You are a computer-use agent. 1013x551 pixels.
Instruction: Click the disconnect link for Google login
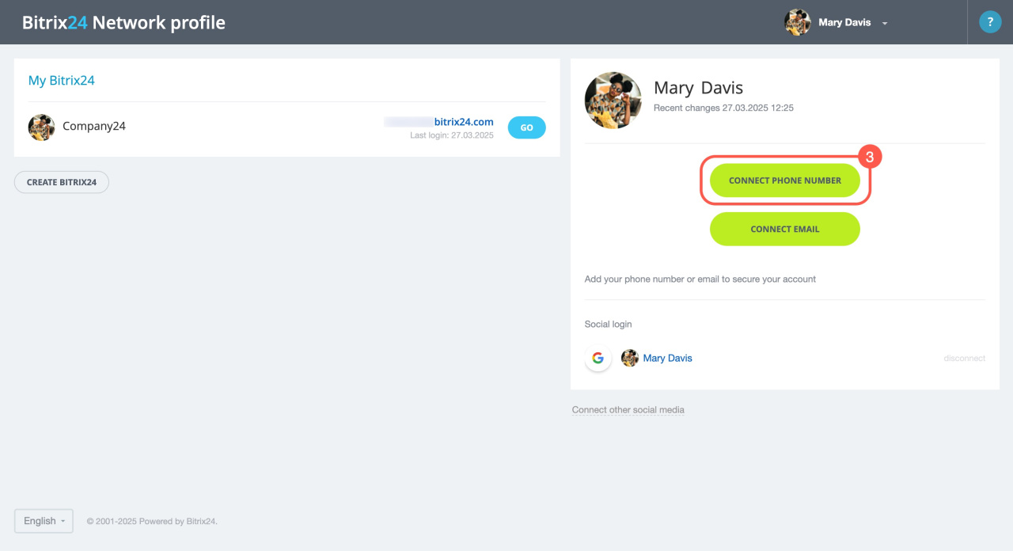click(965, 359)
